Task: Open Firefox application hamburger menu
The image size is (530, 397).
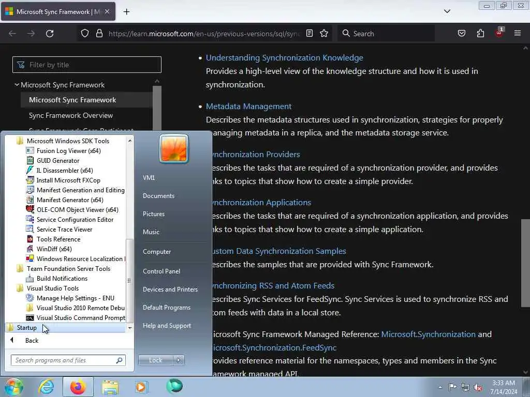Action: click(x=518, y=33)
